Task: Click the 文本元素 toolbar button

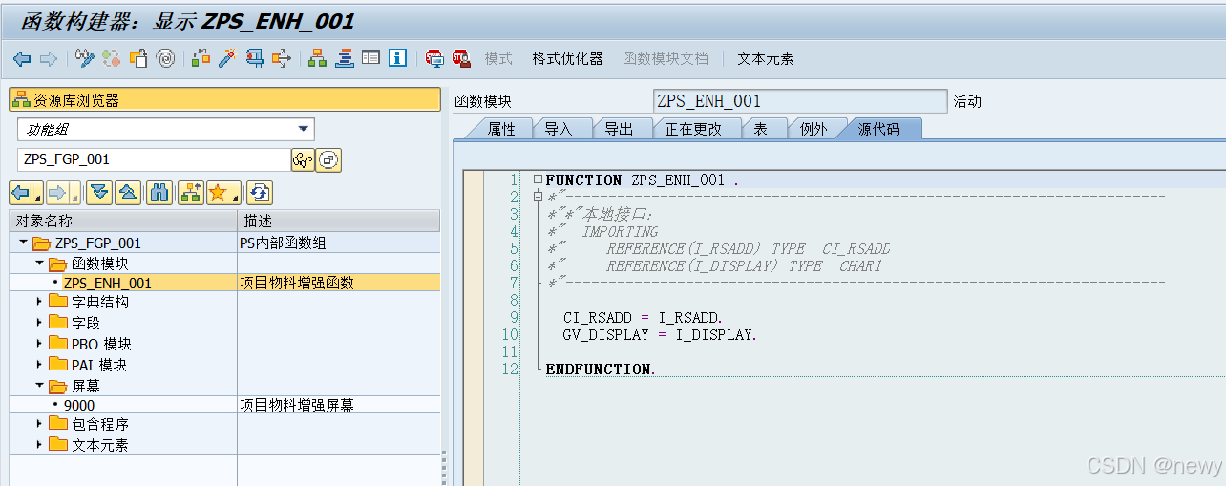Action: click(765, 58)
